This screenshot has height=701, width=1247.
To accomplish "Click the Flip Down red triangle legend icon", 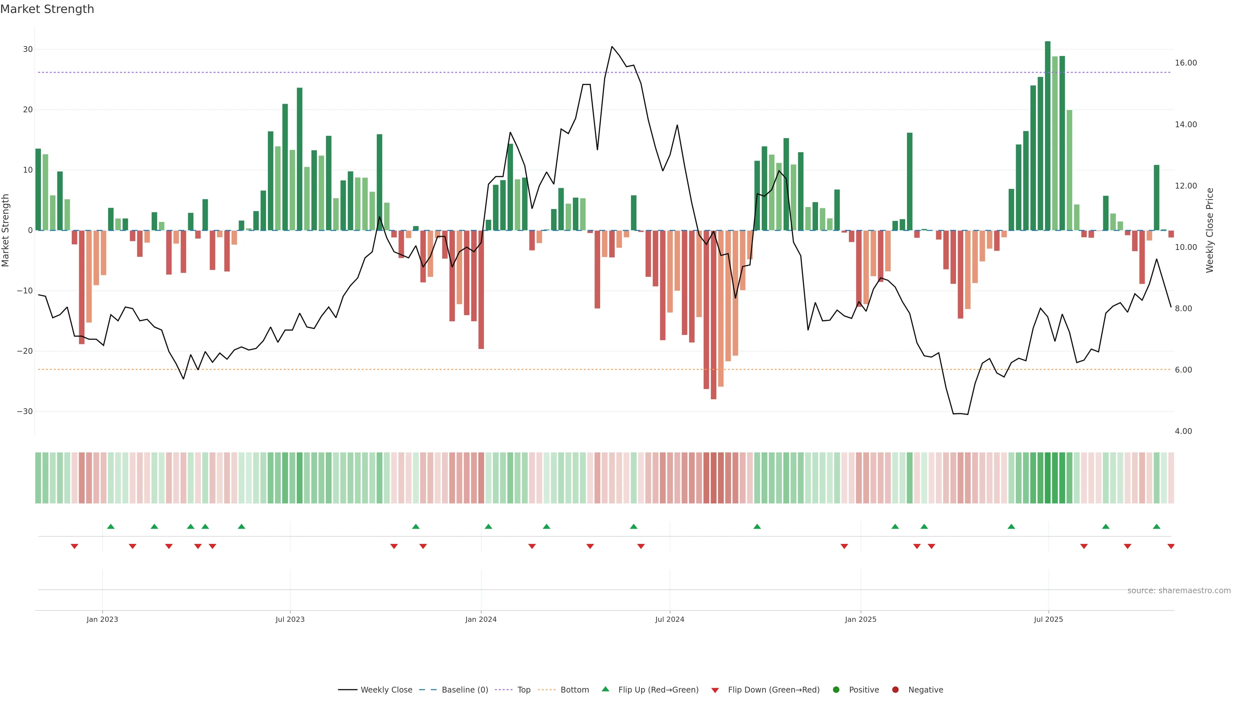I will (x=715, y=690).
